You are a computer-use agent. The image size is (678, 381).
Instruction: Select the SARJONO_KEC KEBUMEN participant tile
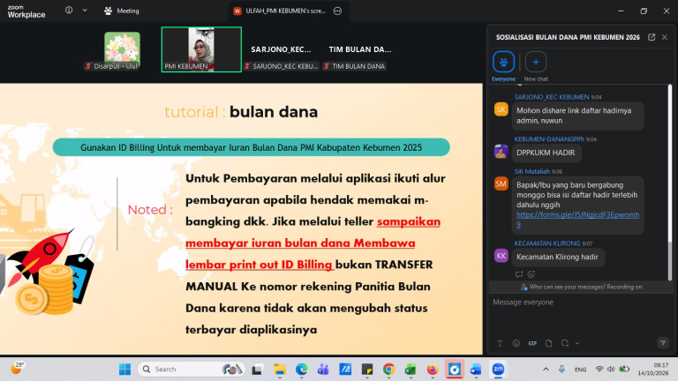click(281, 50)
